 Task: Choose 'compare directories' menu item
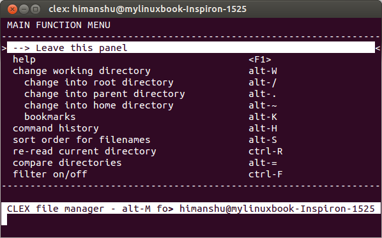67,163
